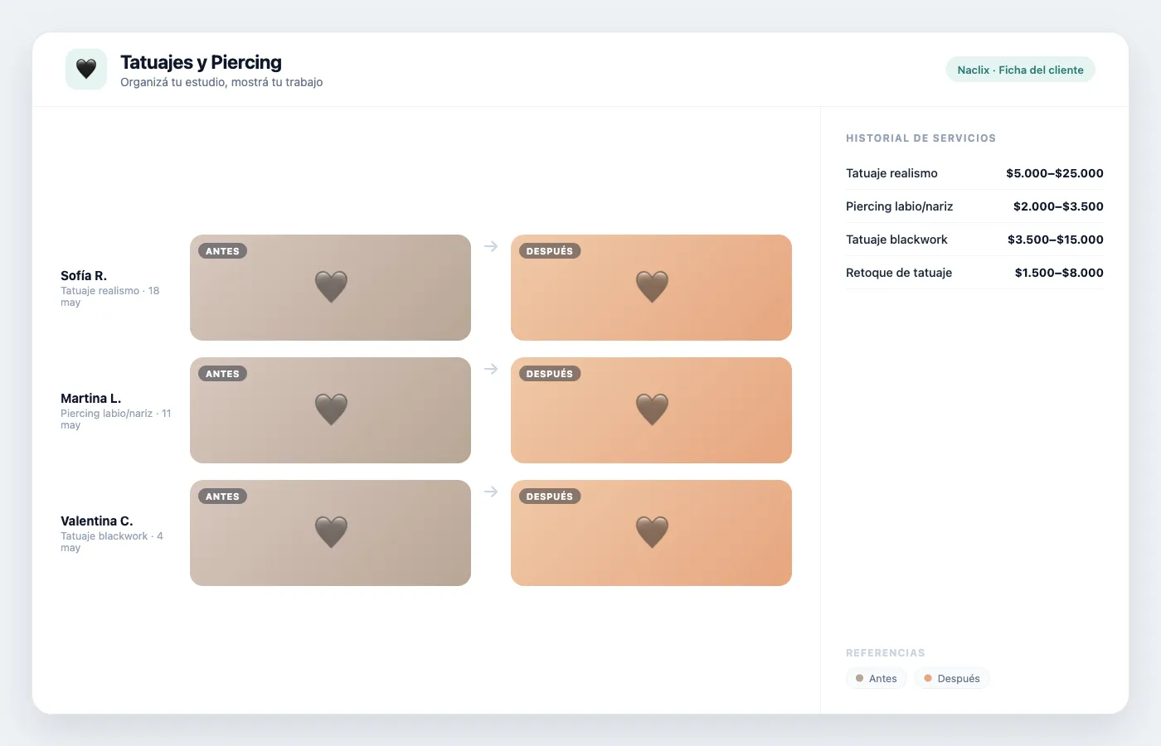
Task: Click the Antes legend chip
Action: [x=877, y=678]
